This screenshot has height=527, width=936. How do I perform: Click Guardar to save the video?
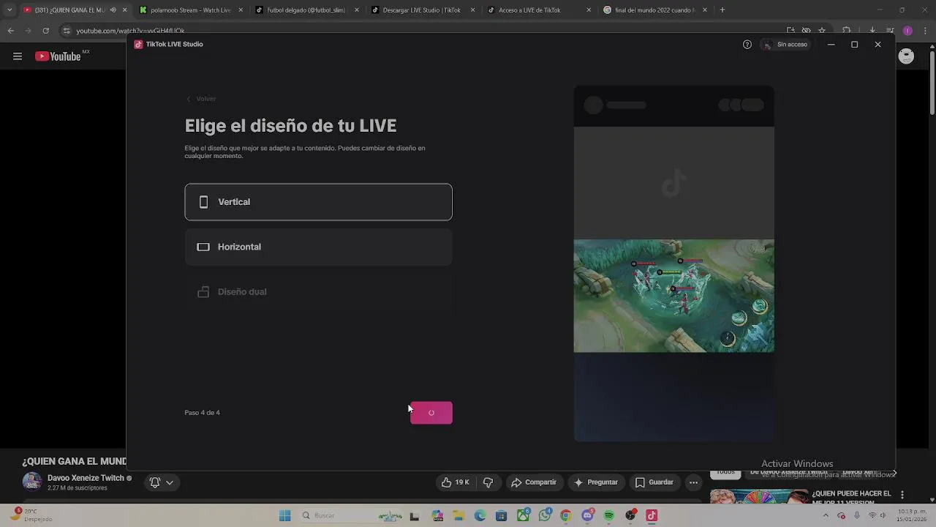(654, 482)
